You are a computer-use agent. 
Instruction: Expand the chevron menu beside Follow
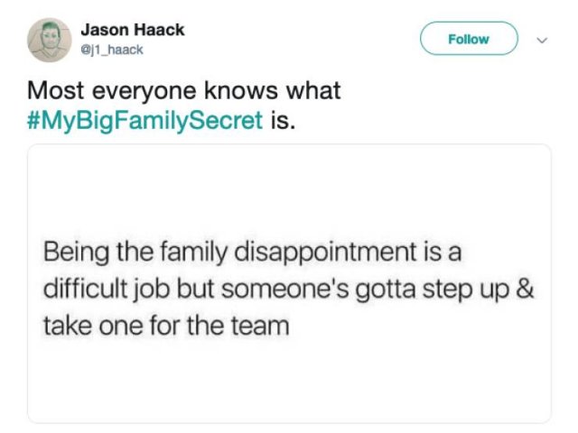click(542, 40)
